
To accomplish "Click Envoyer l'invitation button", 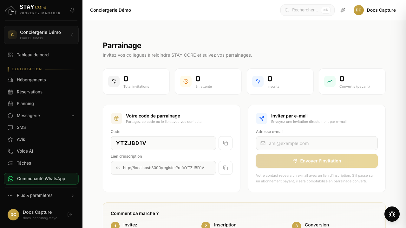I will pyautogui.click(x=317, y=161).
